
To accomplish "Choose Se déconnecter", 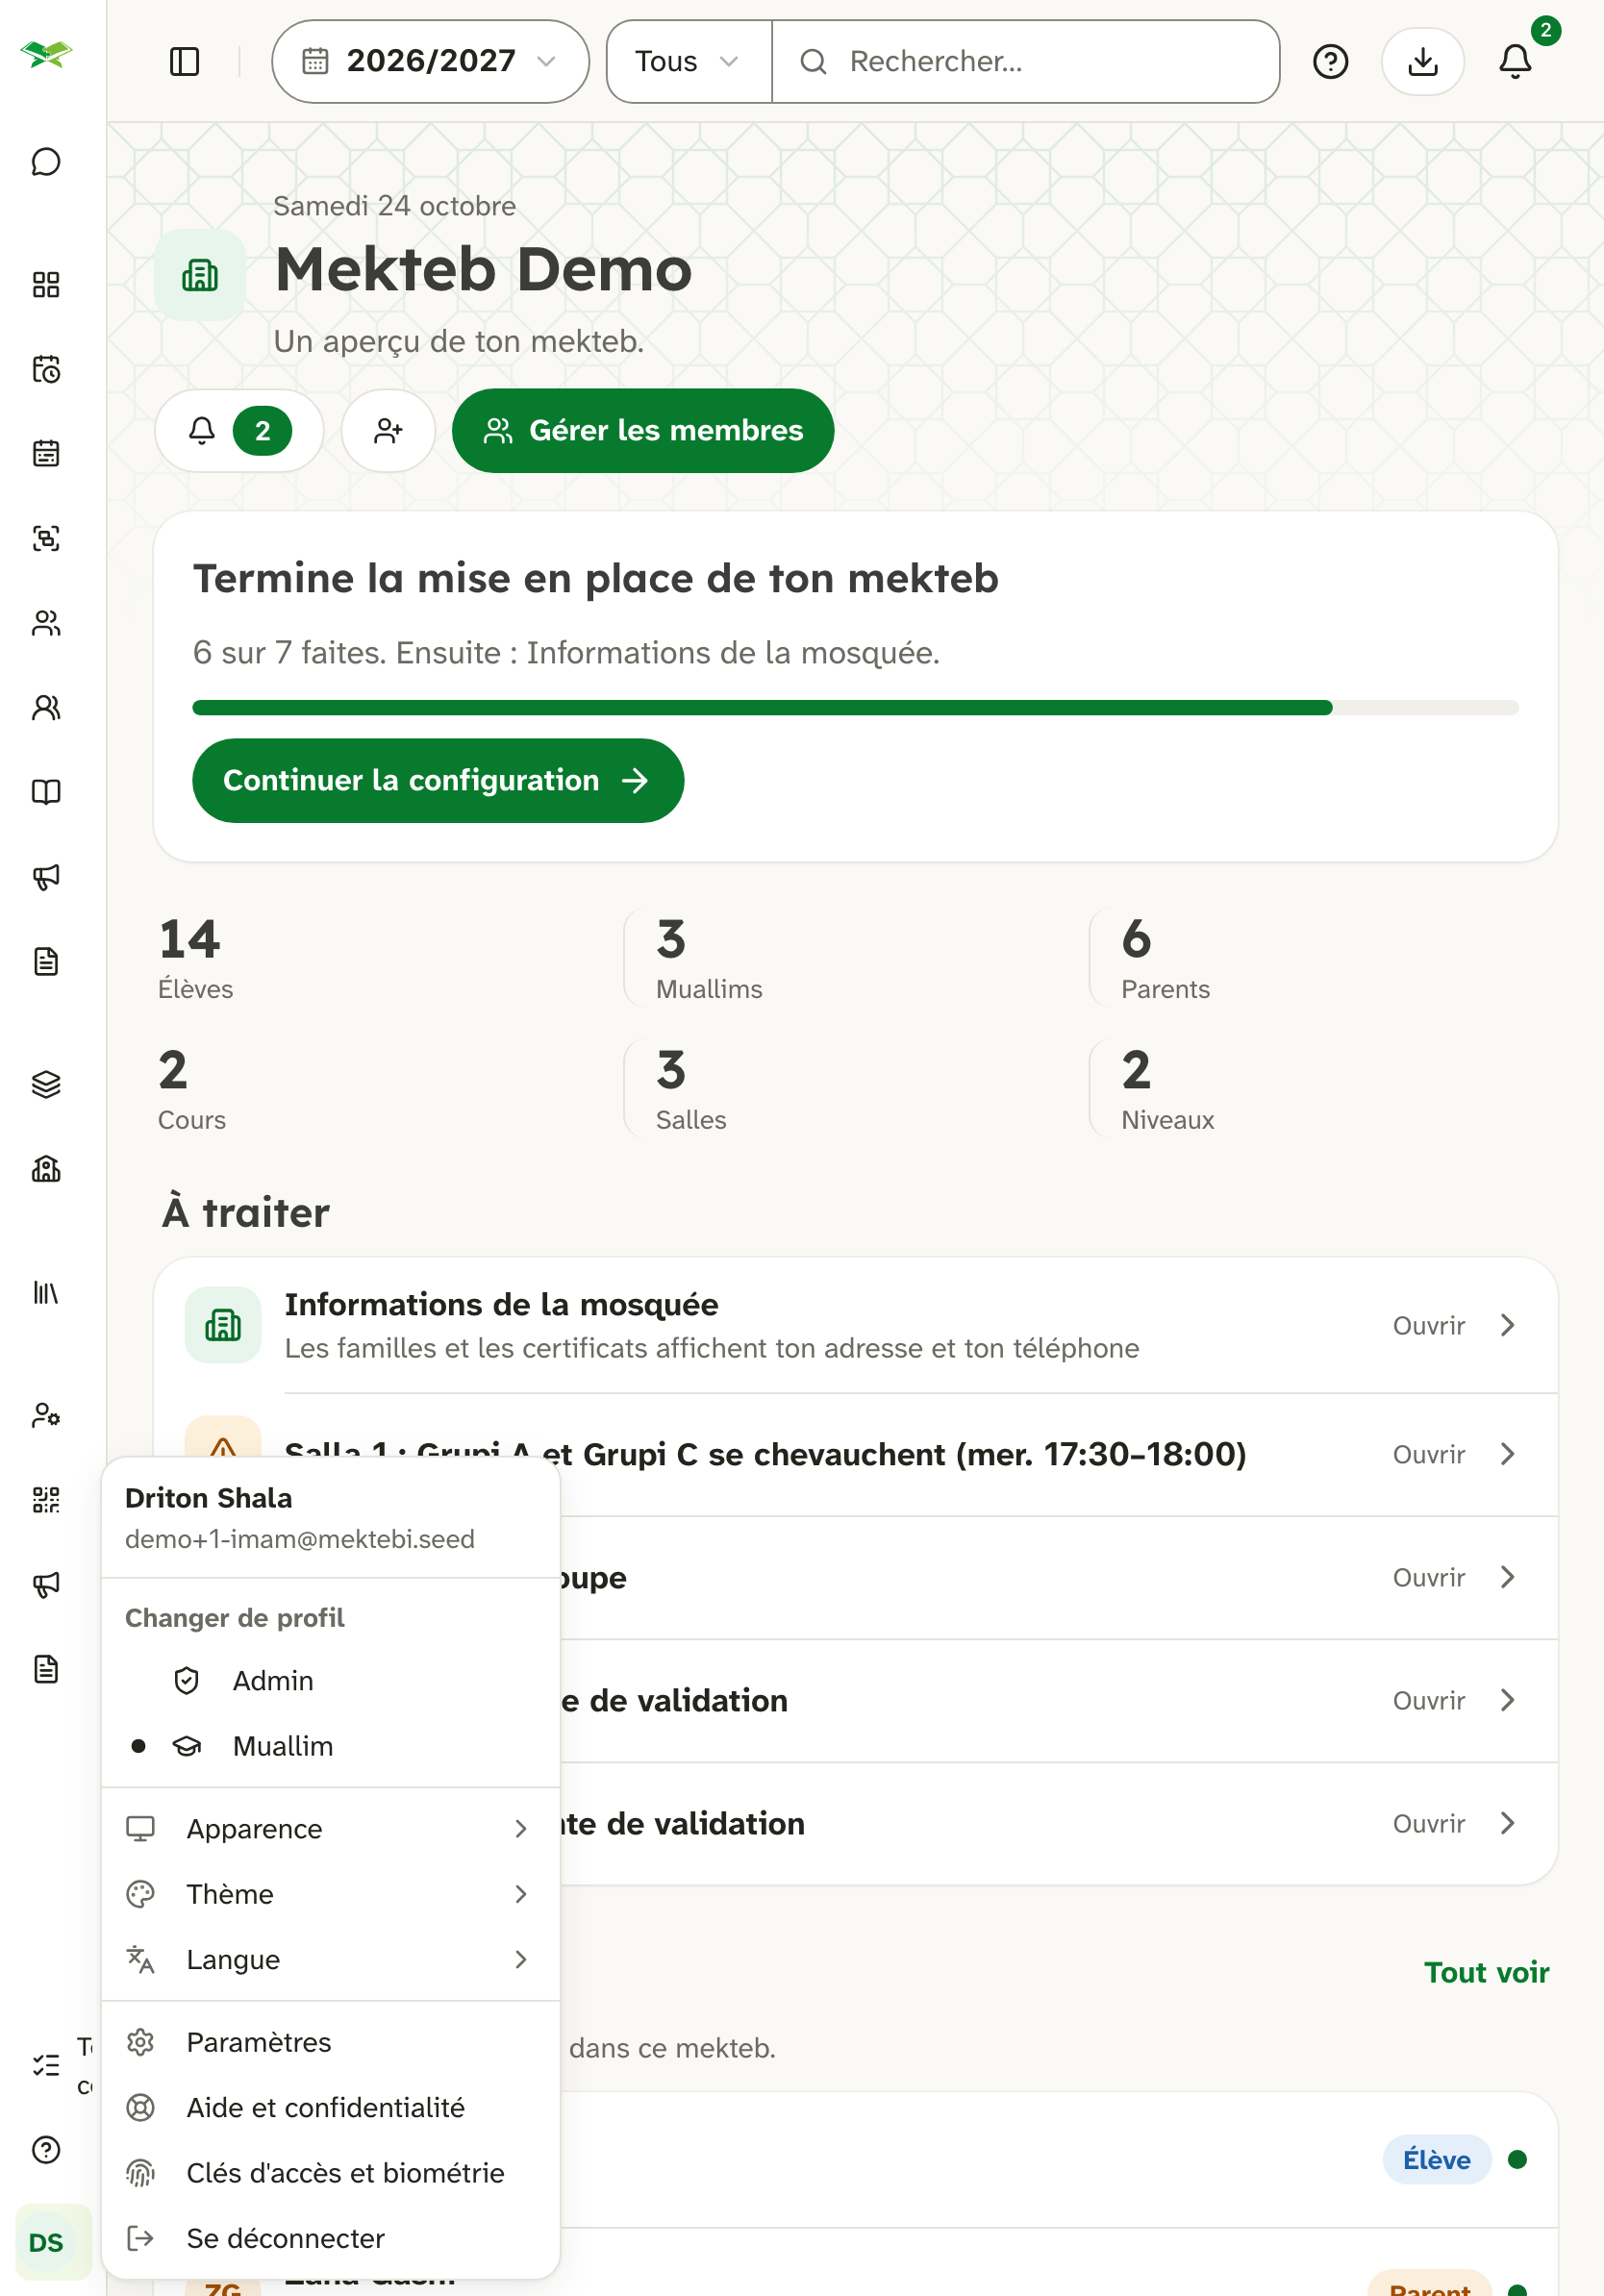I will [330, 2238].
